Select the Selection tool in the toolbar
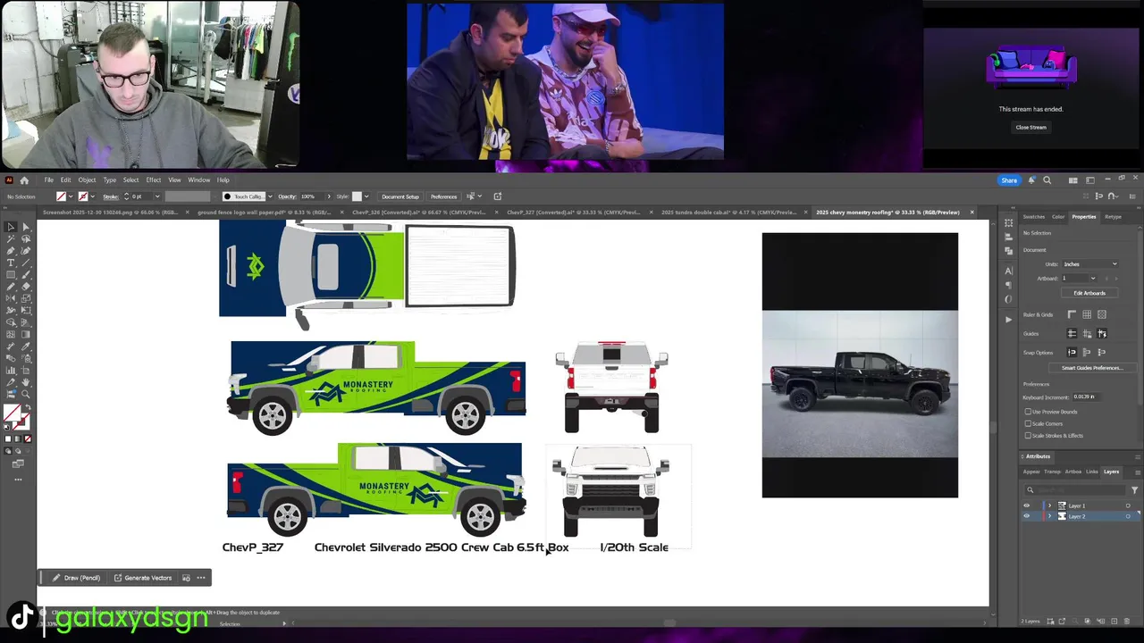 tap(11, 227)
